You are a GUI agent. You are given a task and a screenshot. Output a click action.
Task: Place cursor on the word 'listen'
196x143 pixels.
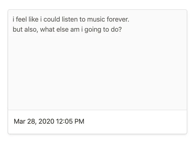click(70, 20)
